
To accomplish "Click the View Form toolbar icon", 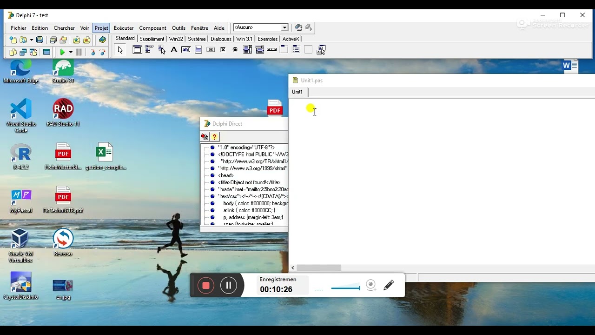I will 23,52.
